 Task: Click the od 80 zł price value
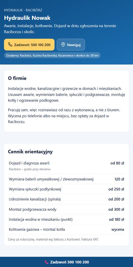click(117, 163)
